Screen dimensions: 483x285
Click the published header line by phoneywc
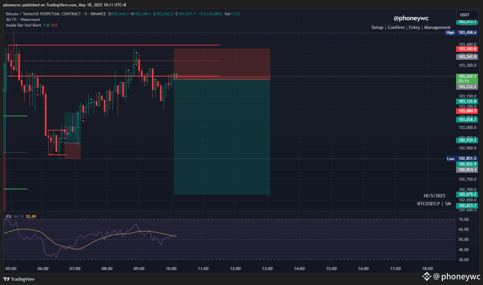click(x=64, y=5)
